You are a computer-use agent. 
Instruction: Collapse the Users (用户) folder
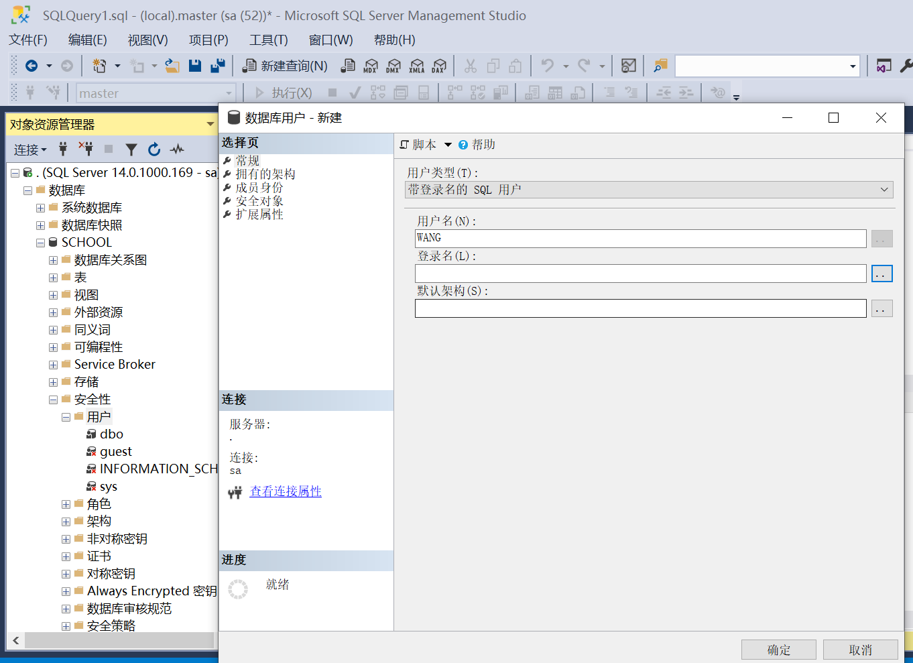(66, 417)
